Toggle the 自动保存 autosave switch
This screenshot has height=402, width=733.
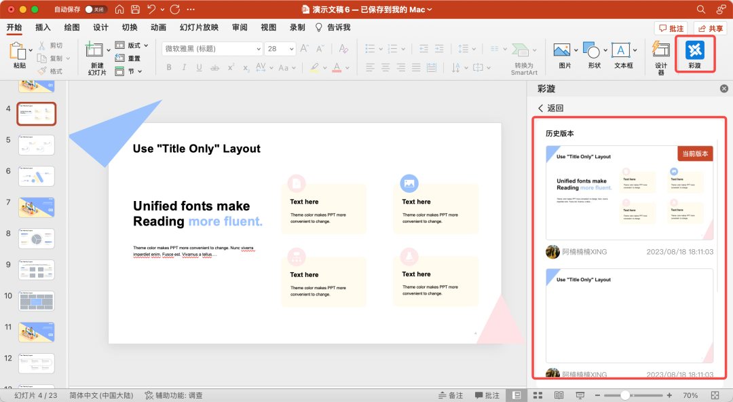pyautogui.click(x=96, y=10)
